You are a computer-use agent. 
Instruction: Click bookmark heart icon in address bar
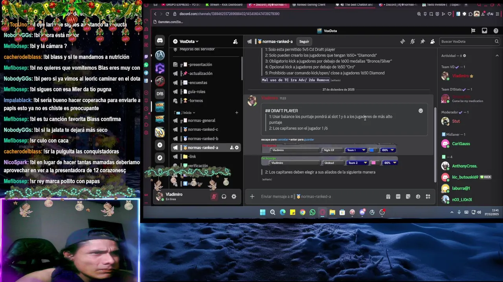(x=450, y=14)
